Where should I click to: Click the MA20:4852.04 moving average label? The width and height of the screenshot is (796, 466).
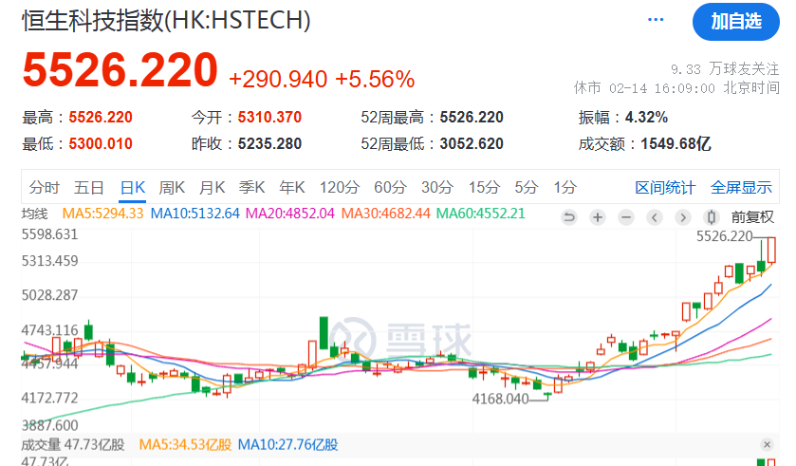(290, 214)
